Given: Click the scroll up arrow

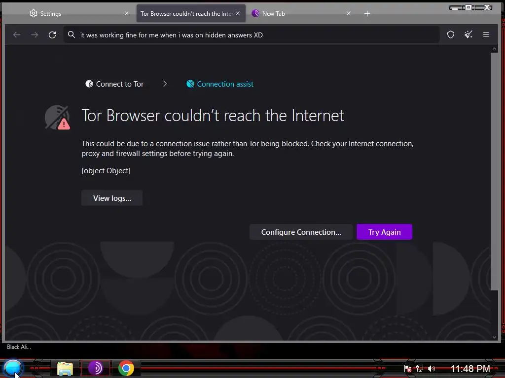Looking at the screenshot, I should click(x=494, y=49).
